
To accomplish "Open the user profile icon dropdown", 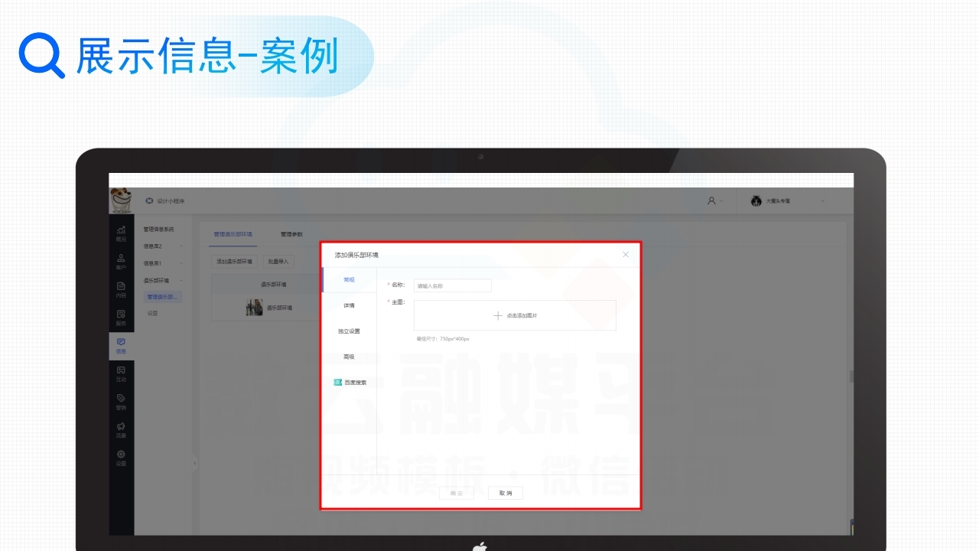I will click(x=714, y=201).
